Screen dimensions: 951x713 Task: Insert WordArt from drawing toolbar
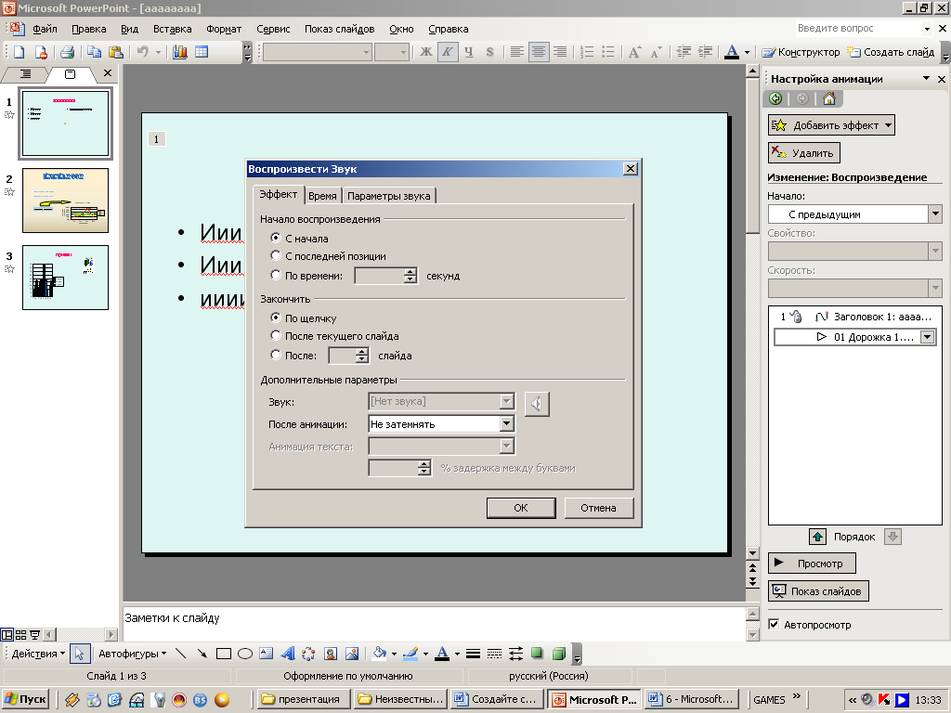click(288, 654)
